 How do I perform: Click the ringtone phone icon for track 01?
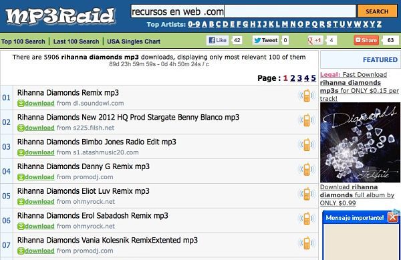coord(307,96)
